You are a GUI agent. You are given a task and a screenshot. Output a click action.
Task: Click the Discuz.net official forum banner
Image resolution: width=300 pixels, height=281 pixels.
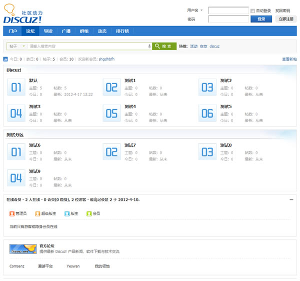click(x=23, y=249)
